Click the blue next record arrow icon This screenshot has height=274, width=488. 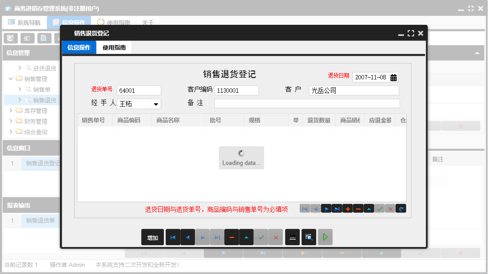click(326, 208)
